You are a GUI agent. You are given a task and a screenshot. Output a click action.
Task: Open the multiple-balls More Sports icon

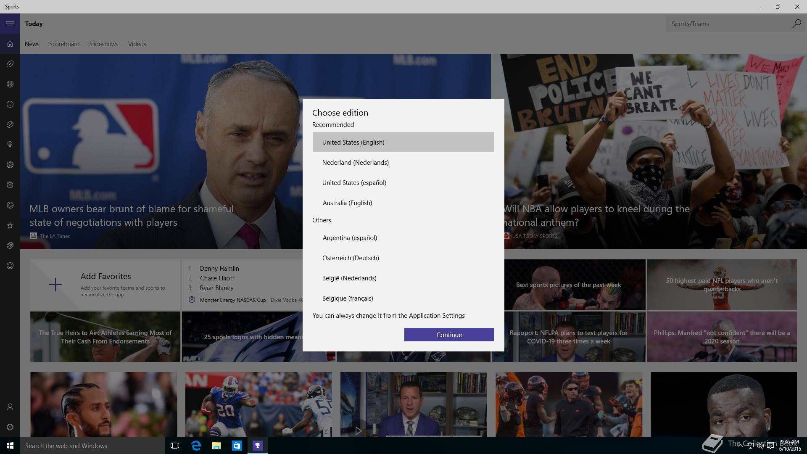tap(10, 245)
